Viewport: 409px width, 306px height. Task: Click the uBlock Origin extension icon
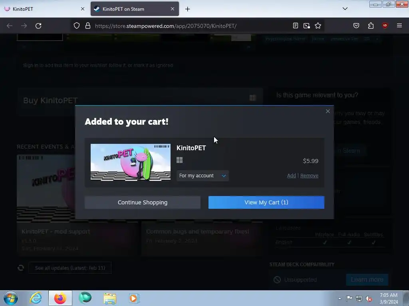click(385, 25)
